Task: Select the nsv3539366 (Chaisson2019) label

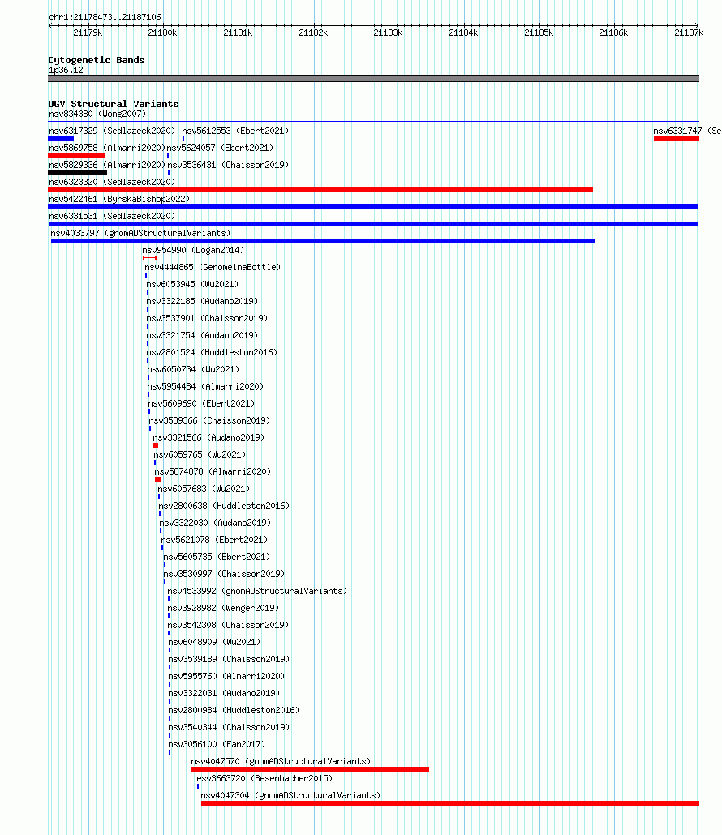Action: (209, 420)
